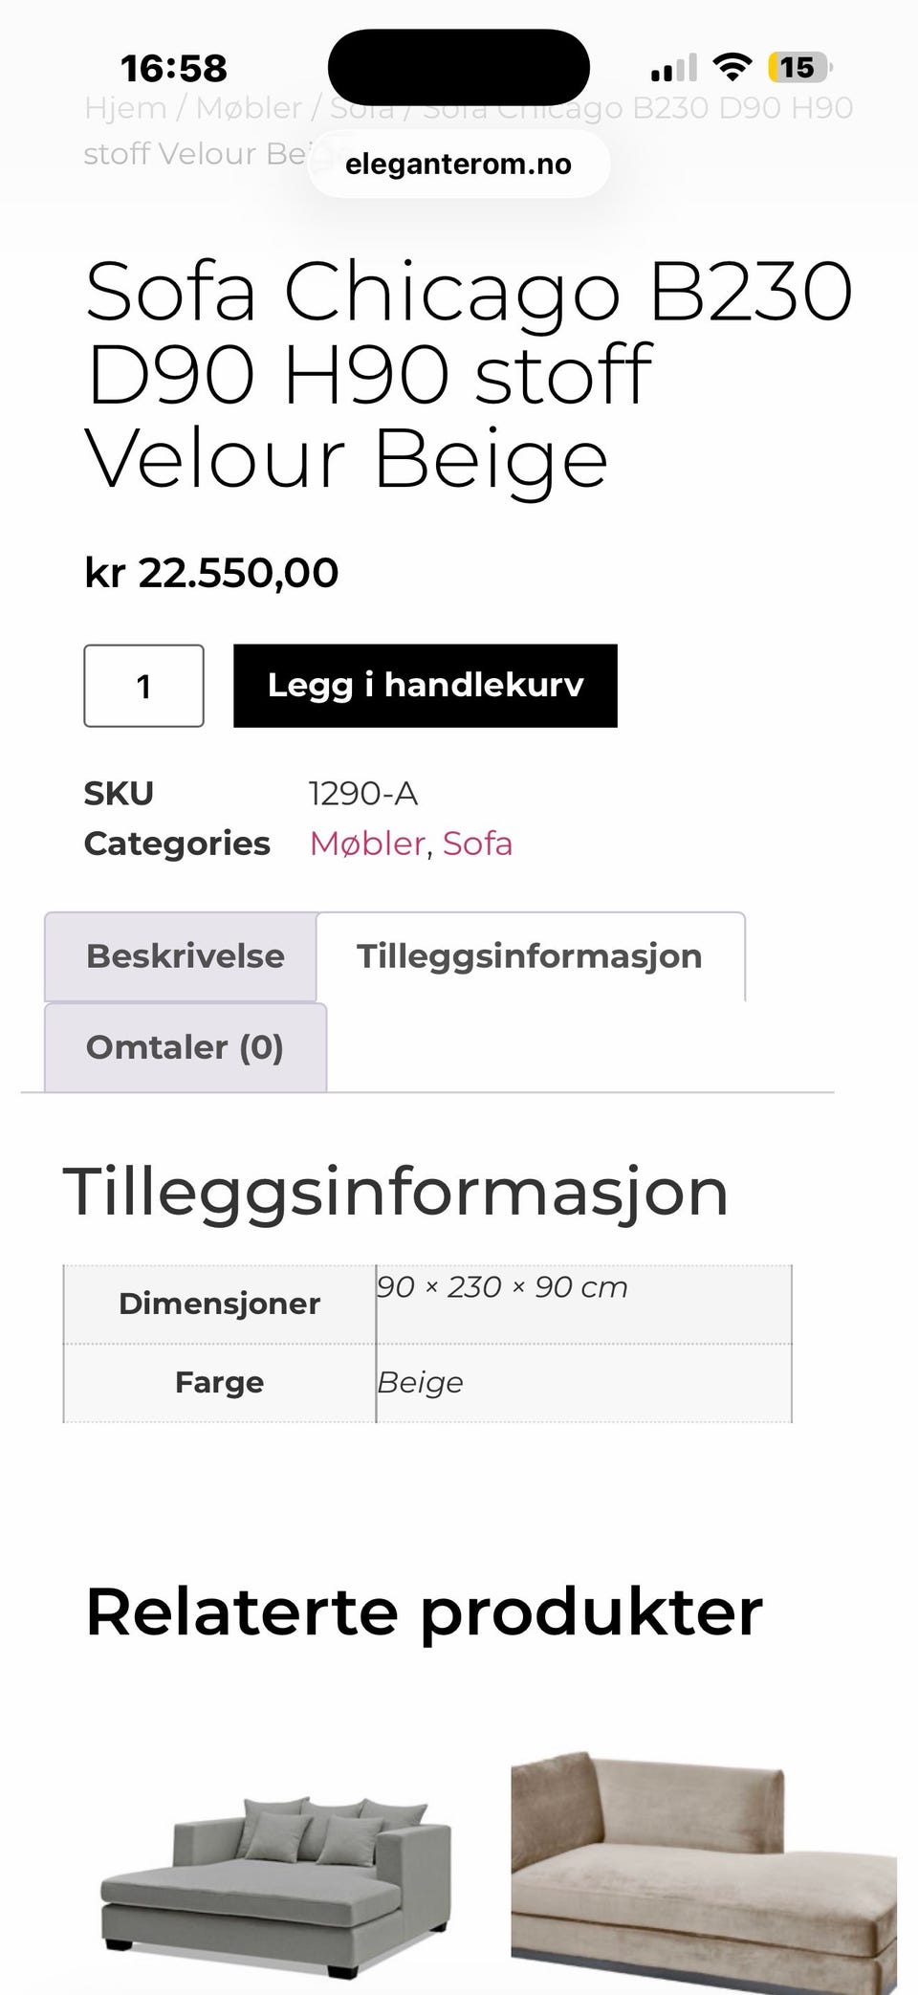Viewport: 918px width, 1995px height.
Task: Open the Sofa category link
Action: pos(478,844)
